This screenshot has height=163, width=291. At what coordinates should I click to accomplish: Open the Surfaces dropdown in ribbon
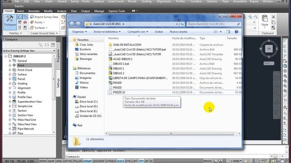click(39, 28)
